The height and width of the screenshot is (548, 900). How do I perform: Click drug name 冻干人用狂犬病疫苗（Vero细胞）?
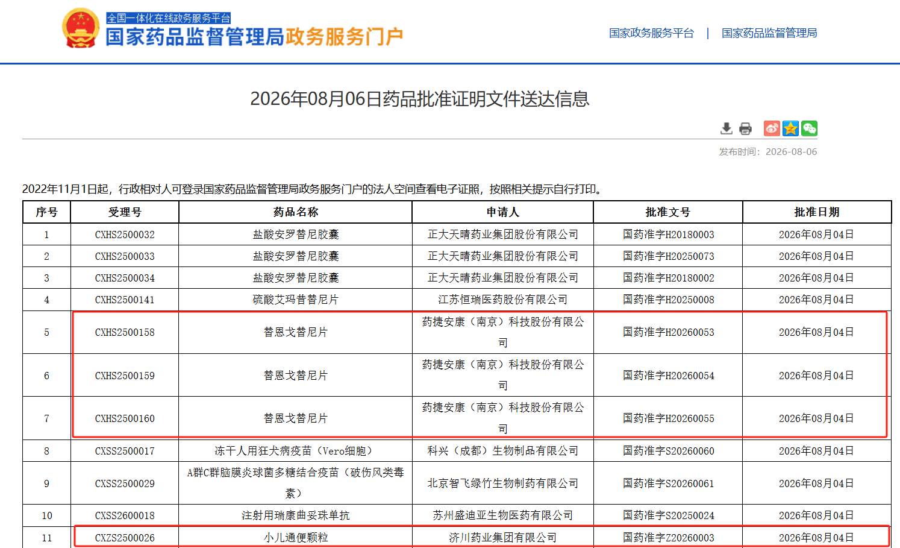[295, 451]
